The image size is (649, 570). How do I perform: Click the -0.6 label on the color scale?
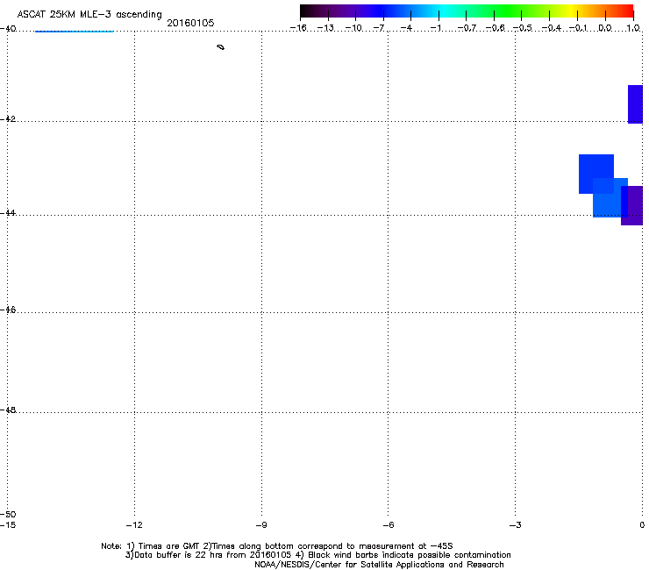coord(495,28)
